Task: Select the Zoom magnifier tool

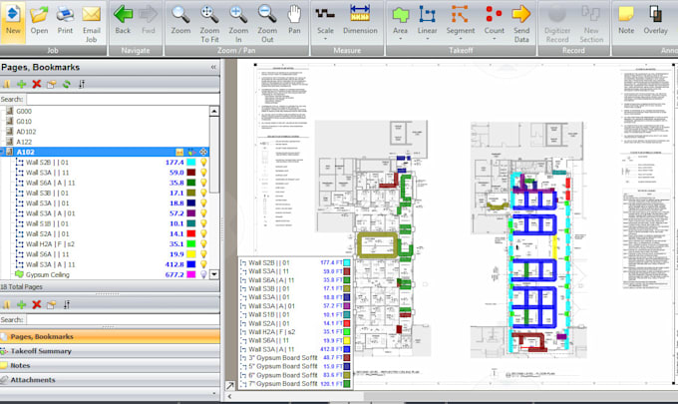Action: click(x=180, y=21)
